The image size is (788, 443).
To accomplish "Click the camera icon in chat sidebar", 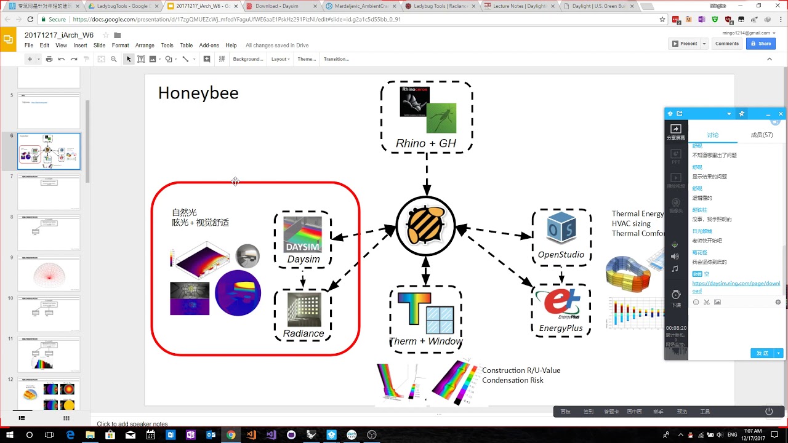I will tap(675, 205).
